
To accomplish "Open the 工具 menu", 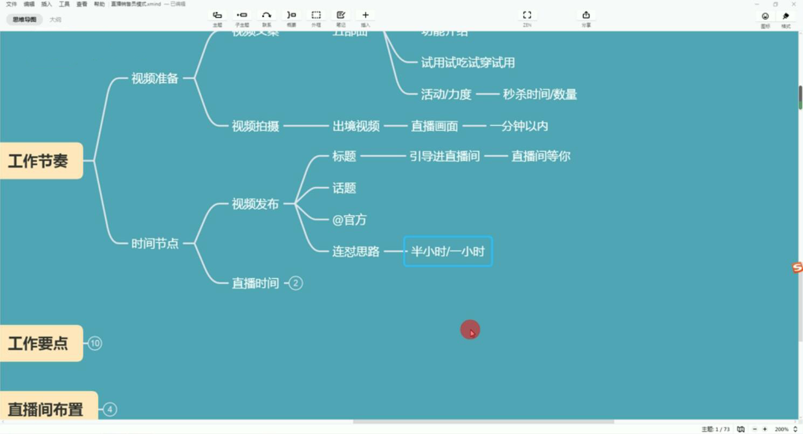I will [x=64, y=4].
